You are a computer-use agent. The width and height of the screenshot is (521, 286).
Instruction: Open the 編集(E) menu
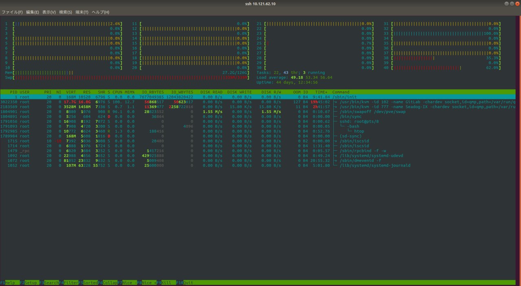(33, 12)
